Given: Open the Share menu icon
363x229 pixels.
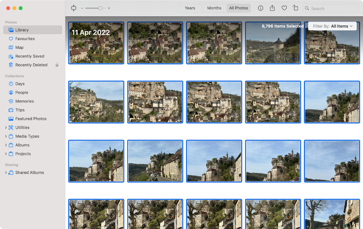Looking at the screenshot, I should click(x=272, y=8).
